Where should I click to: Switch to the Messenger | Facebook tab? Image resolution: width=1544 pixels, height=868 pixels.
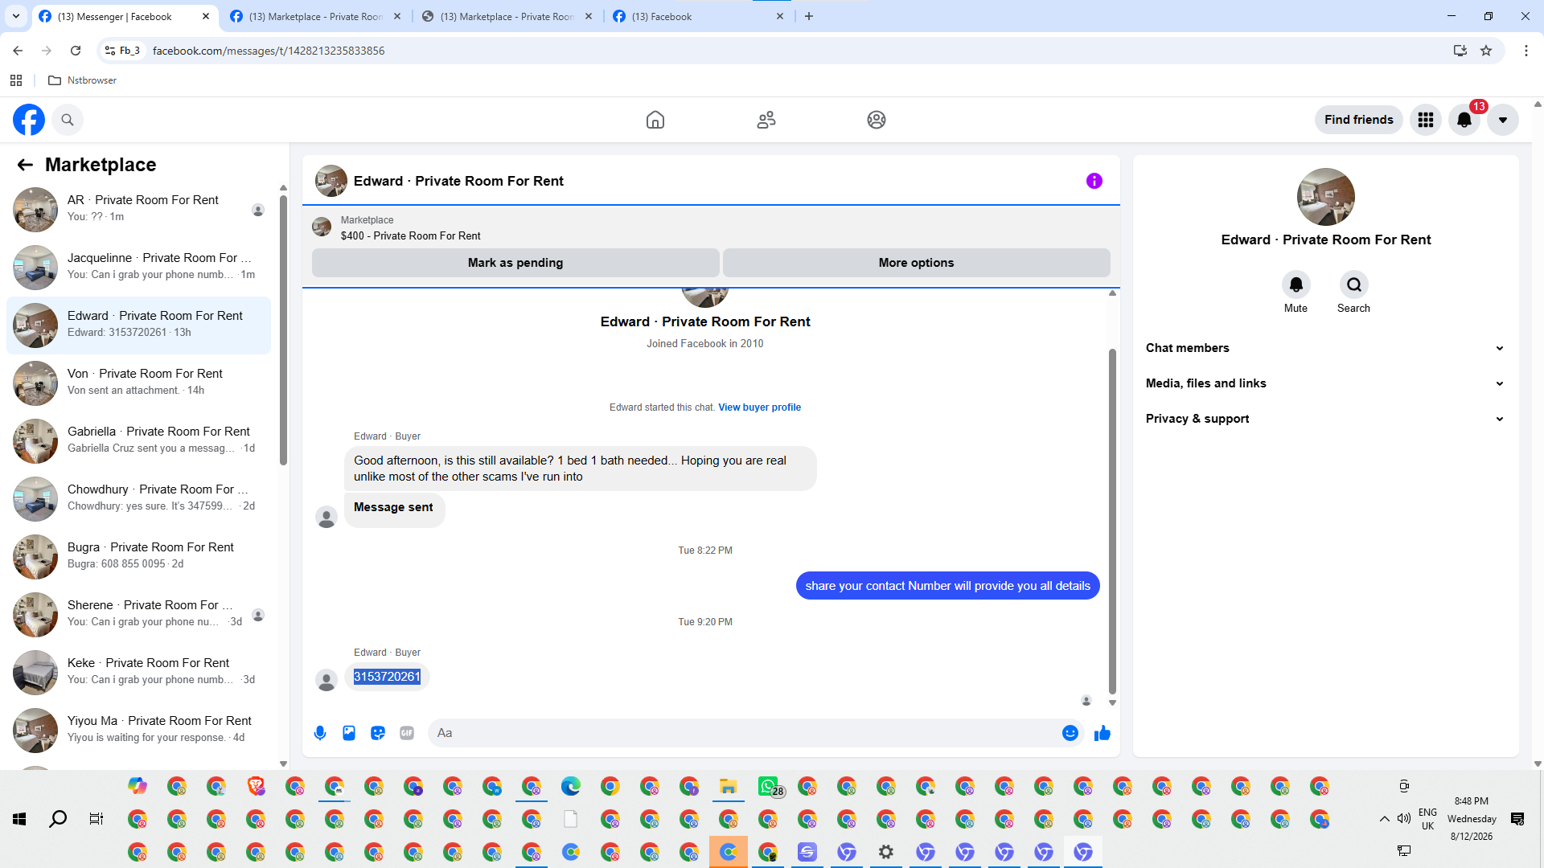[125, 17]
